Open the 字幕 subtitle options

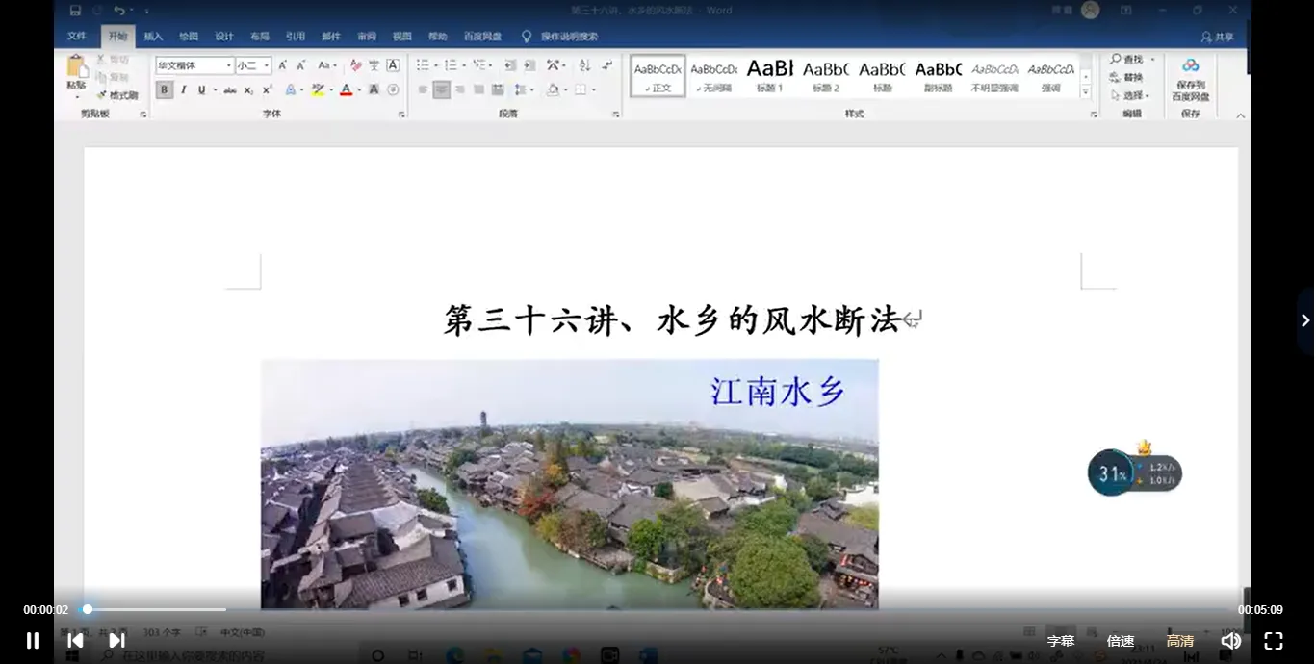click(x=1061, y=641)
